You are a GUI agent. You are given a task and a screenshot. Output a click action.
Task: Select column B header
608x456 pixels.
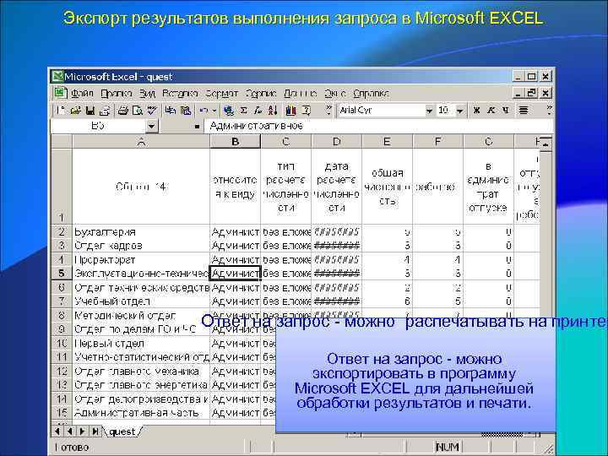click(235, 142)
